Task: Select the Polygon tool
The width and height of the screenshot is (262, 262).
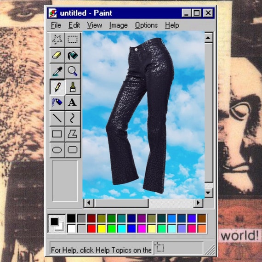Action: coord(73,134)
